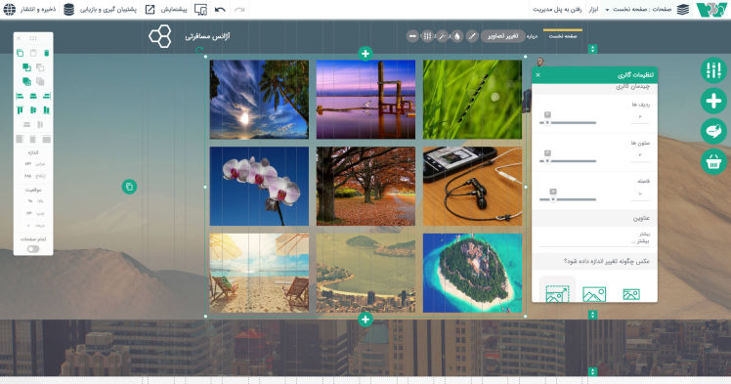Select the صفحه نخست navigation tab
Viewport: 731px width, 384px height.
point(563,36)
